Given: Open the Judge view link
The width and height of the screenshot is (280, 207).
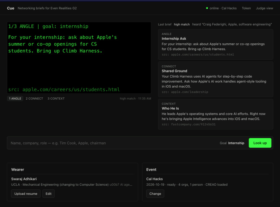Looking at the screenshot, I should pyautogui.click(x=264, y=8).
